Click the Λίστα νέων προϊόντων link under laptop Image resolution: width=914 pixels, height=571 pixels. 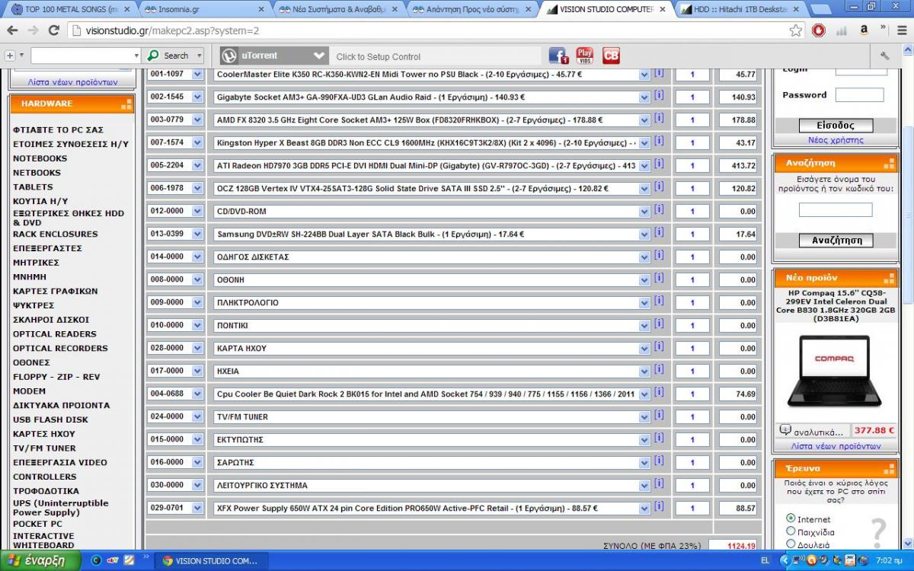click(836, 446)
